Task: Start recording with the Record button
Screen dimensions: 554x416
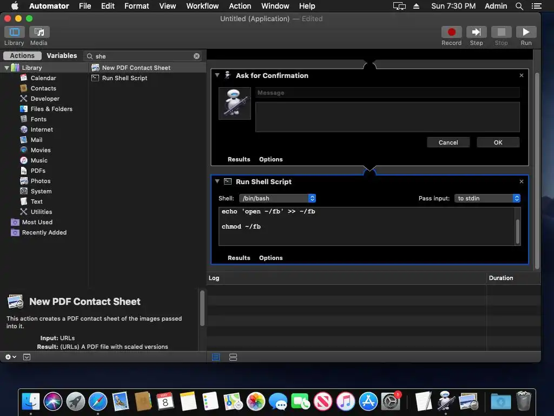Action: pyautogui.click(x=451, y=32)
